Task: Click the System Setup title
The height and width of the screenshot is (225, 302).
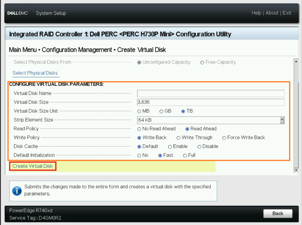Action: point(51,13)
